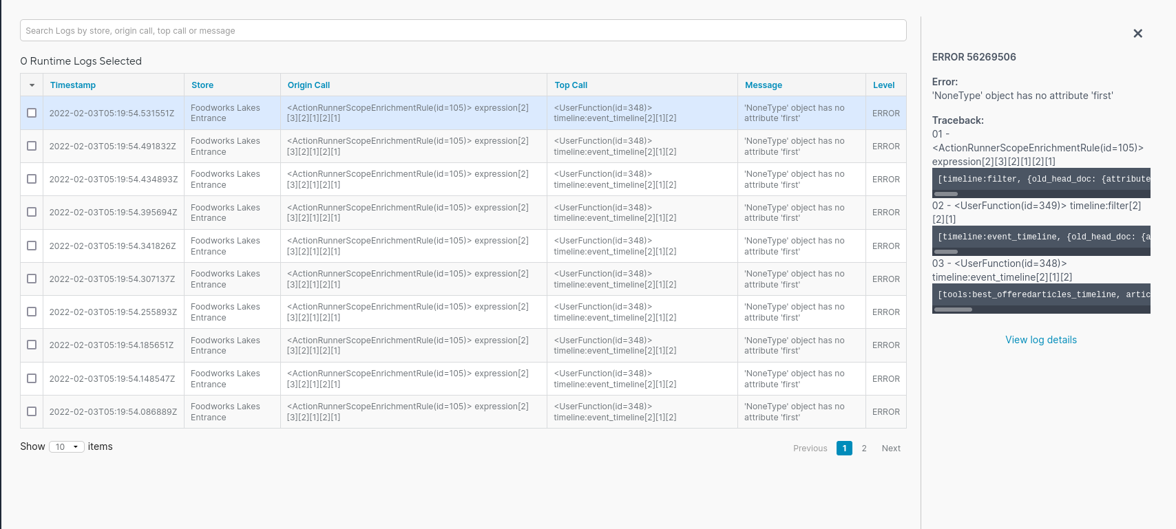Image resolution: width=1176 pixels, height=529 pixels.
Task: Jump to page 2 of the logs
Action: pyautogui.click(x=864, y=449)
